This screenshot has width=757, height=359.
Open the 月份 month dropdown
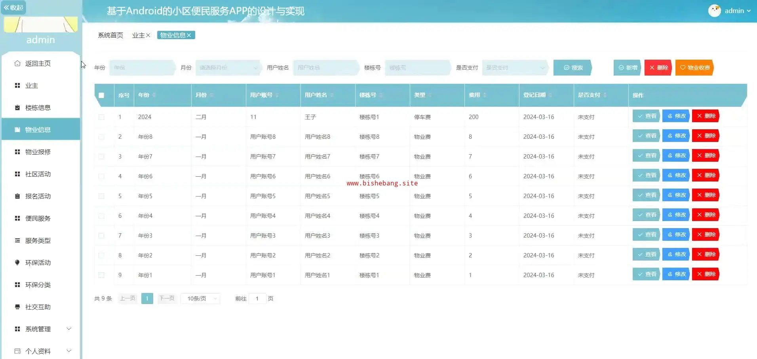228,68
